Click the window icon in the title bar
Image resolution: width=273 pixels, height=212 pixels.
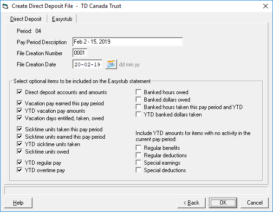pos(6,6)
